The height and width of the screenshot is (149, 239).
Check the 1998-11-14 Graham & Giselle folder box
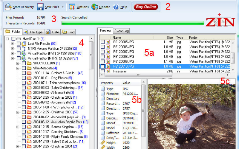(24, 73)
